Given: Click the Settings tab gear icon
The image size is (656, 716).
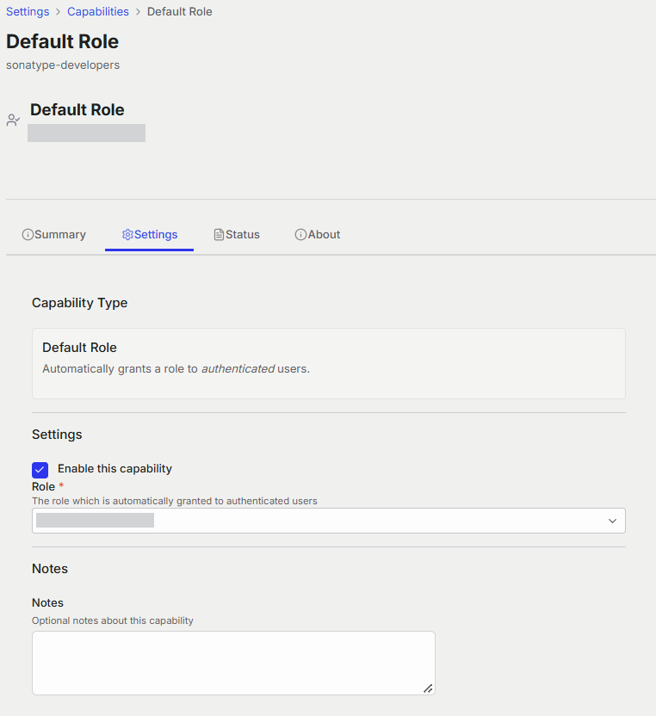Looking at the screenshot, I should (127, 235).
